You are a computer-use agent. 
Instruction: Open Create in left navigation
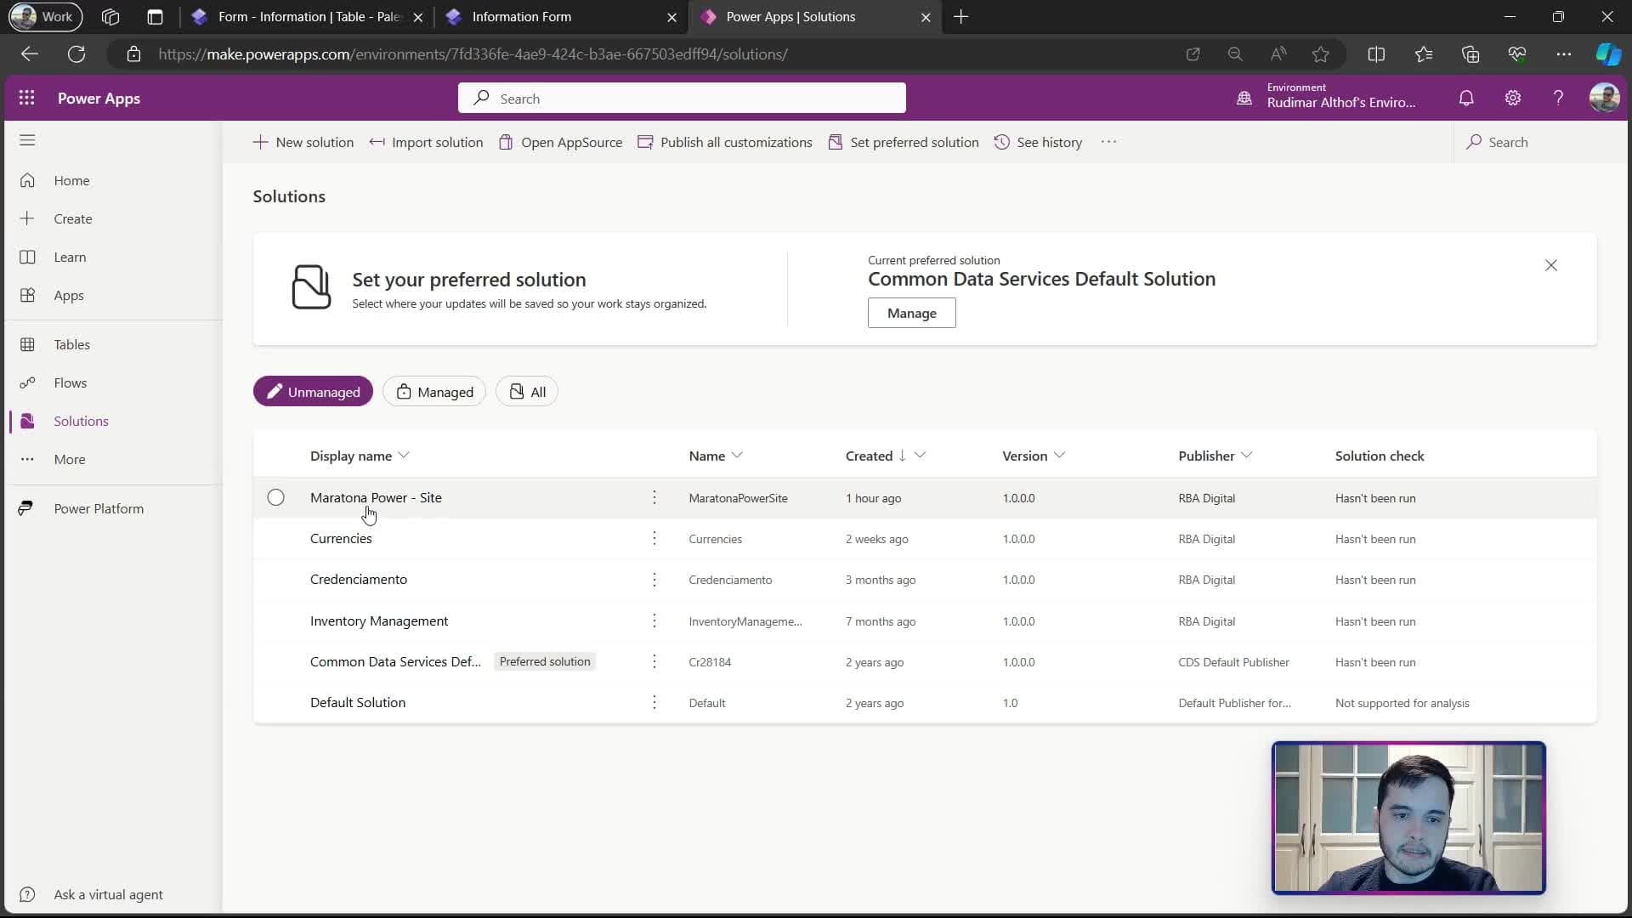(73, 219)
